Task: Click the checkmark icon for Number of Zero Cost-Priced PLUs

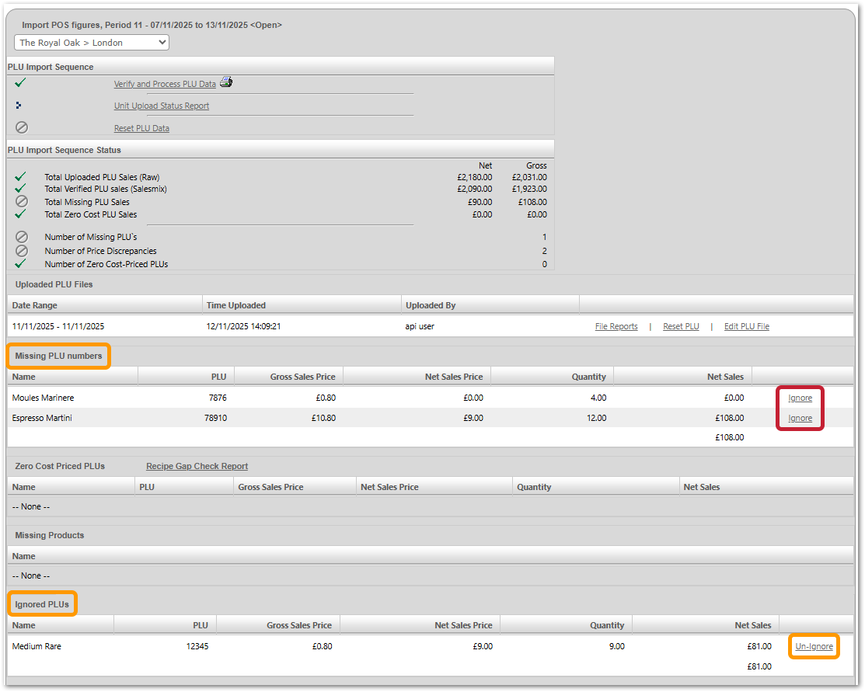Action: 21,263
